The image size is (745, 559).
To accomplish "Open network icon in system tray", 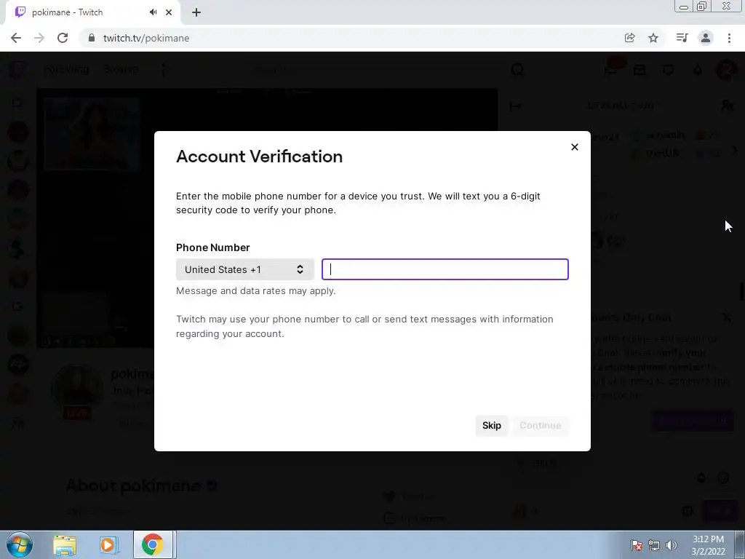I will [x=654, y=545].
